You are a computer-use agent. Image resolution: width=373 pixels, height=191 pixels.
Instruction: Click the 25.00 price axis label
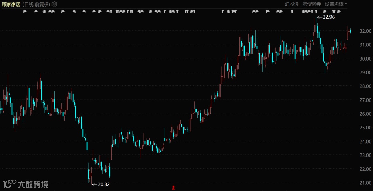pos(365,127)
